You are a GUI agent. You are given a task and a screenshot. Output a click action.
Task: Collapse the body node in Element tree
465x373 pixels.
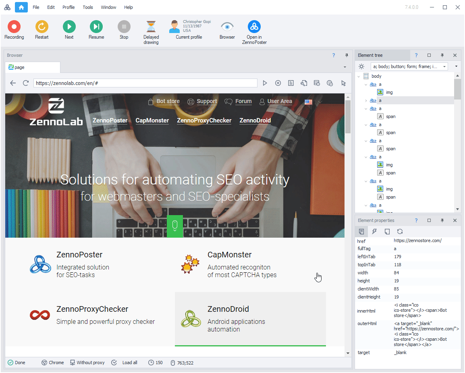click(359, 76)
